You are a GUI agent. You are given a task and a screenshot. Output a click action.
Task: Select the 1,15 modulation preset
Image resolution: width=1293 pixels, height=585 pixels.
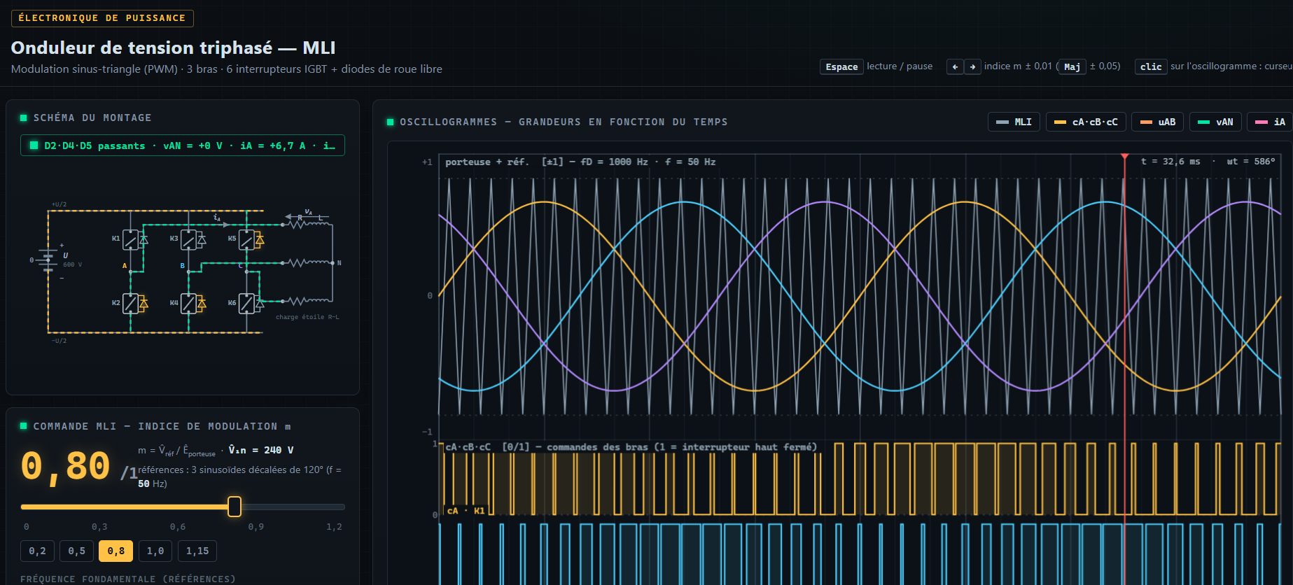point(197,551)
